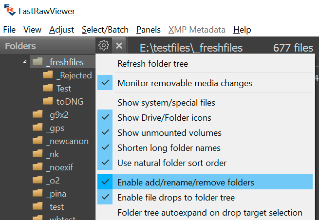Open the Panels menu

coord(149,30)
